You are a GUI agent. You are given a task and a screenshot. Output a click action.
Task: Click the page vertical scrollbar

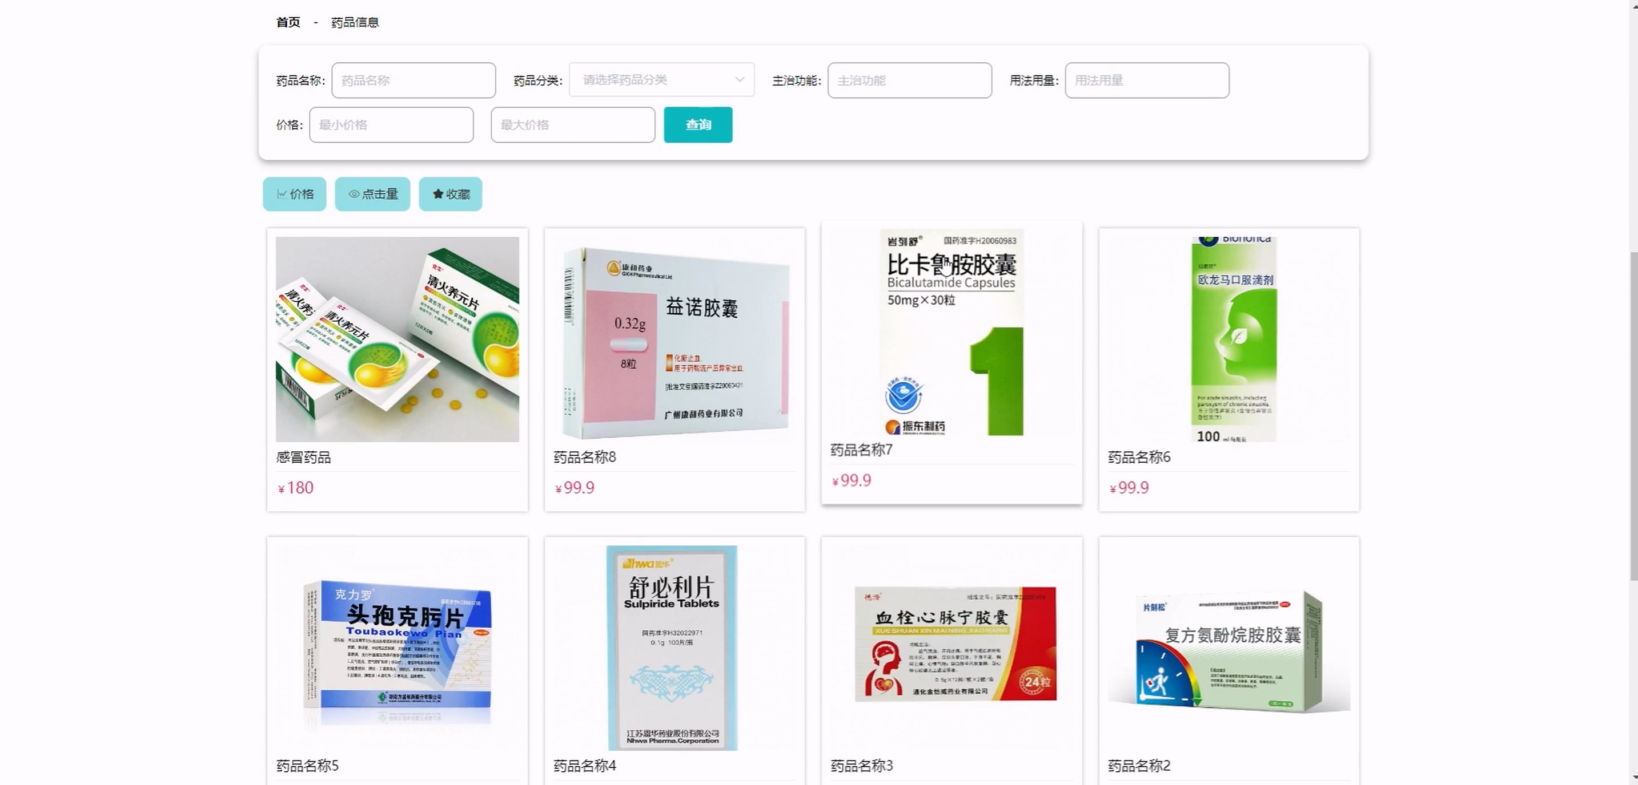(x=1633, y=416)
